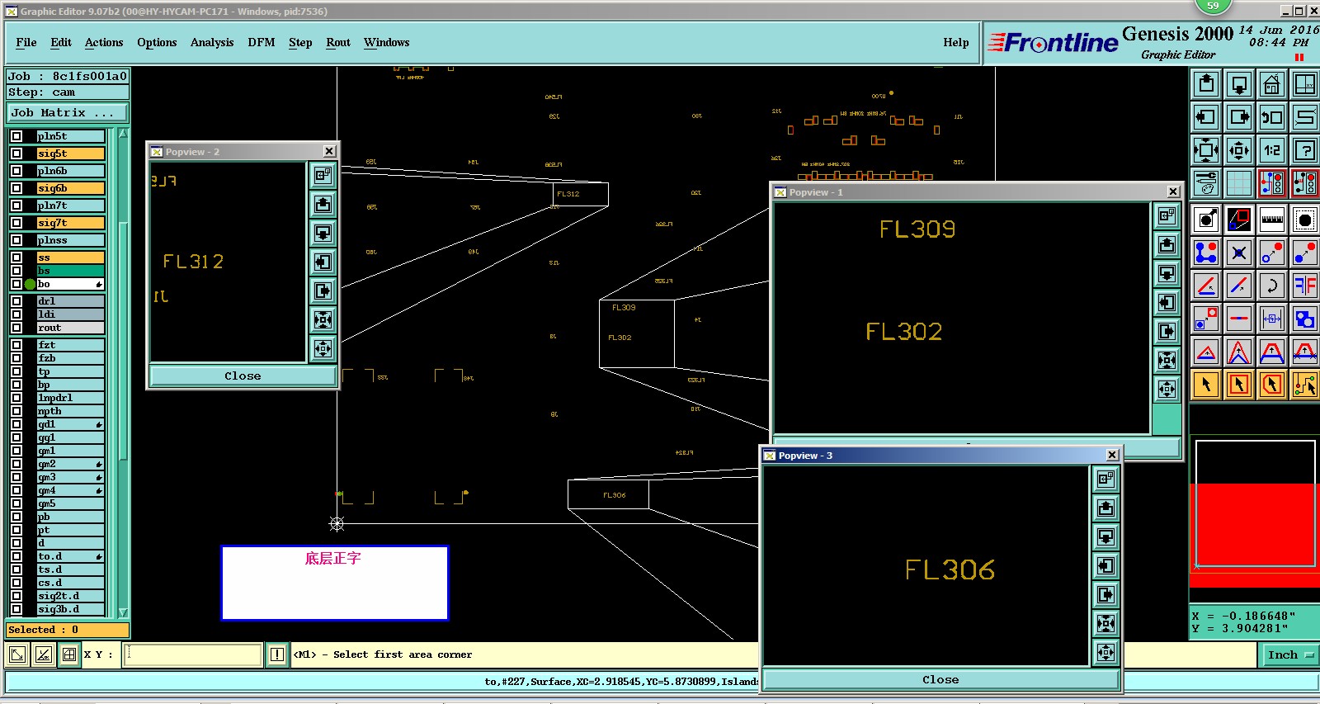The height and width of the screenshot is (704, 1320).
Task: Toggle the pln5t layer checkbox
Action: pos(16,136)
